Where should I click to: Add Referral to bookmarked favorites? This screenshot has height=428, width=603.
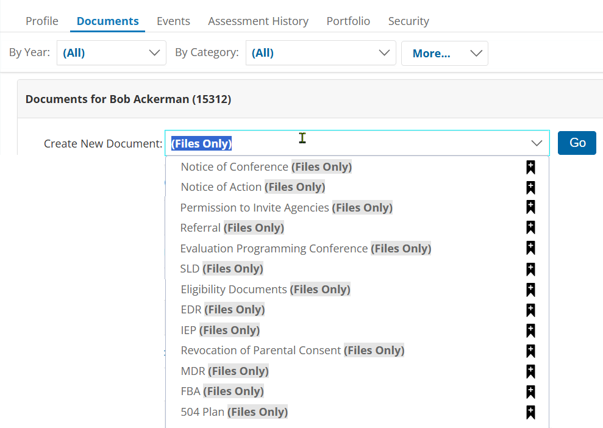(530, 228)
